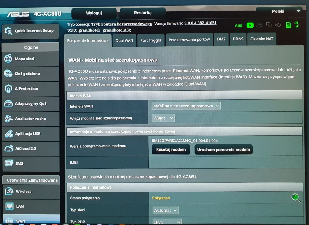Open the Przekierowanie portów tab
This screenshot has height=225, width=309.
189,40
